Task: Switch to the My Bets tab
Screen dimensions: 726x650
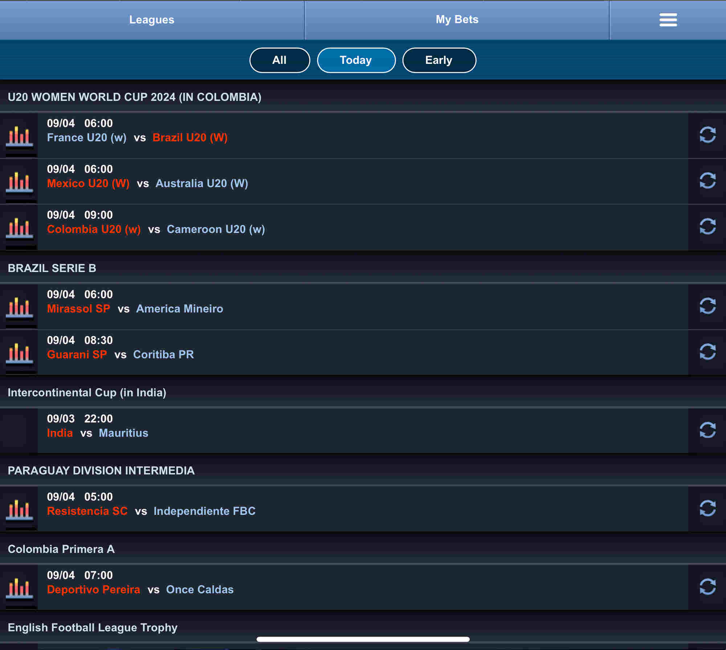Action: (457, 20)
